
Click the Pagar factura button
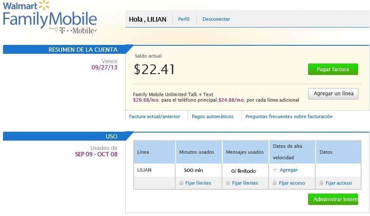pyautogui.click(x=333, y=69)
